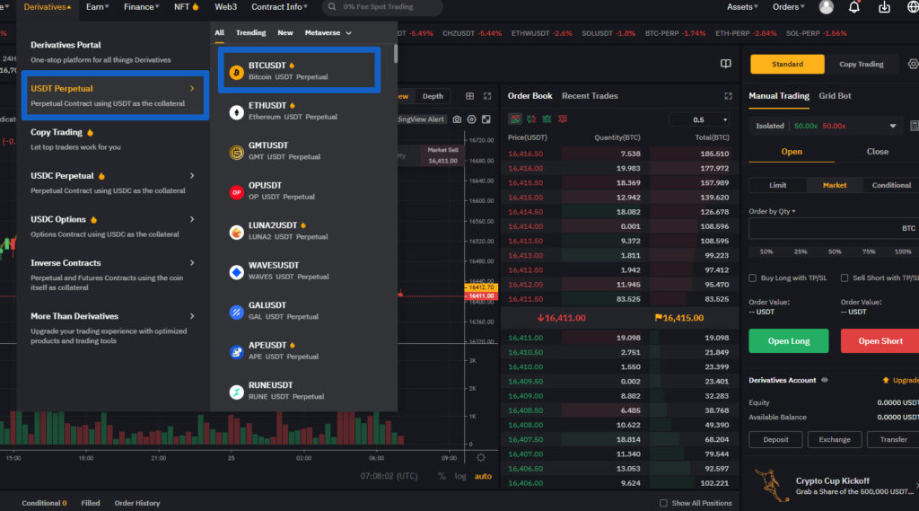The width and height of the screenshot is (919, 511).
Task: Open the Earn dropdown menu
Action: tap(97, 7)
